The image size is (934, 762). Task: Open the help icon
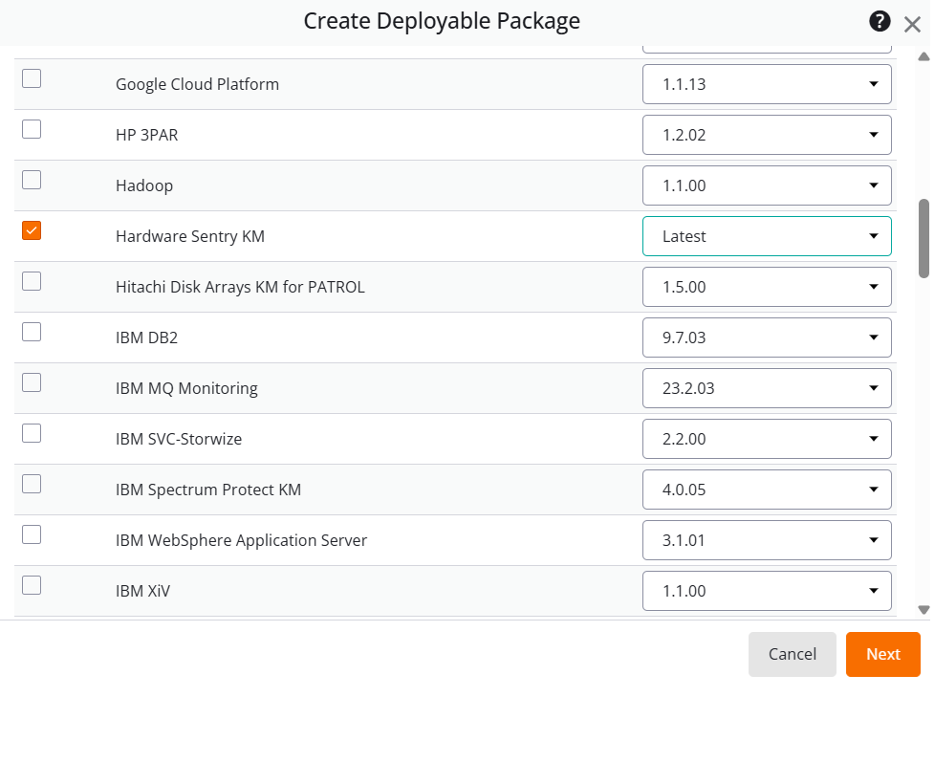pos(879,20)
